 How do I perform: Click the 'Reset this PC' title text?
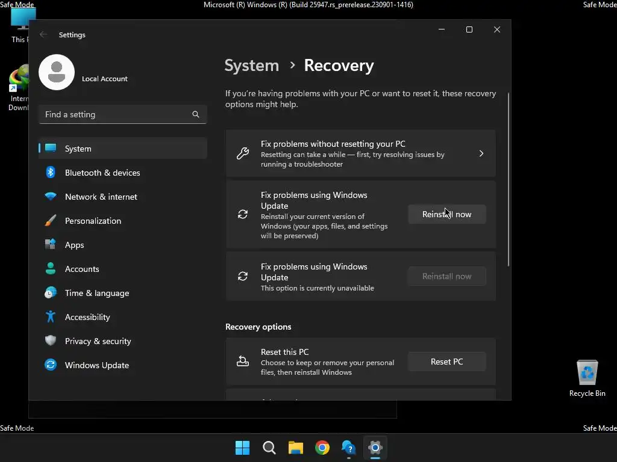click(284, 352)
